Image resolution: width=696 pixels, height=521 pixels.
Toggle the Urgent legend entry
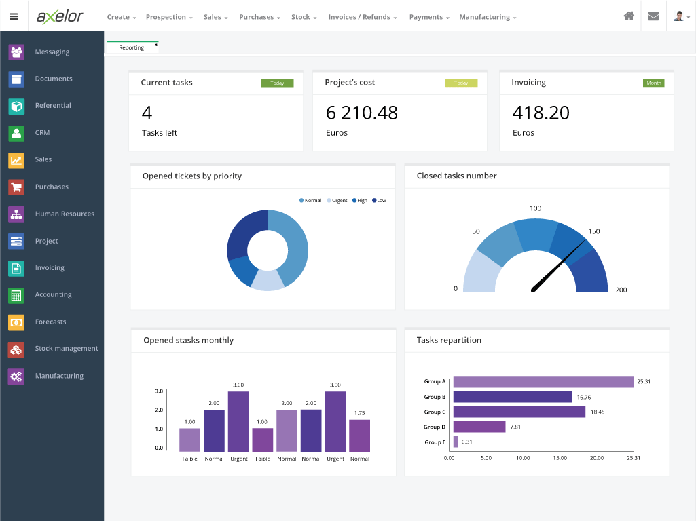(x=337, y=201)
